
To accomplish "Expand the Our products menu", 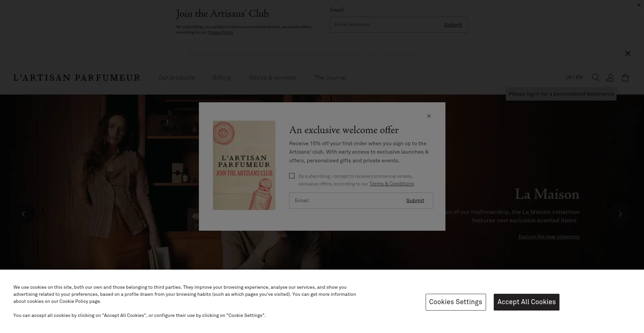I will pyautogui.click(x=176, y=77).
